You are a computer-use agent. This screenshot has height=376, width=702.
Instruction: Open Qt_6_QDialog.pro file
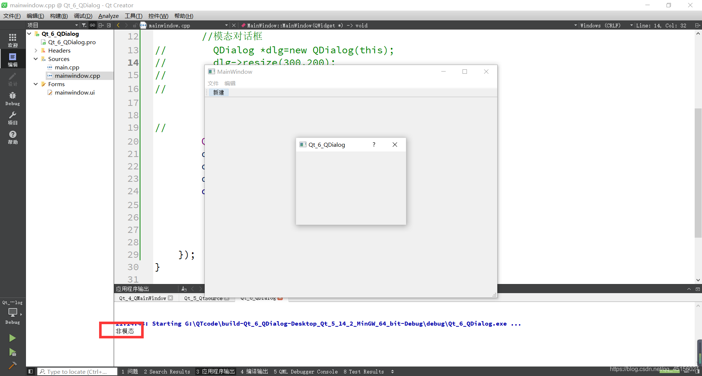[72, 42]
